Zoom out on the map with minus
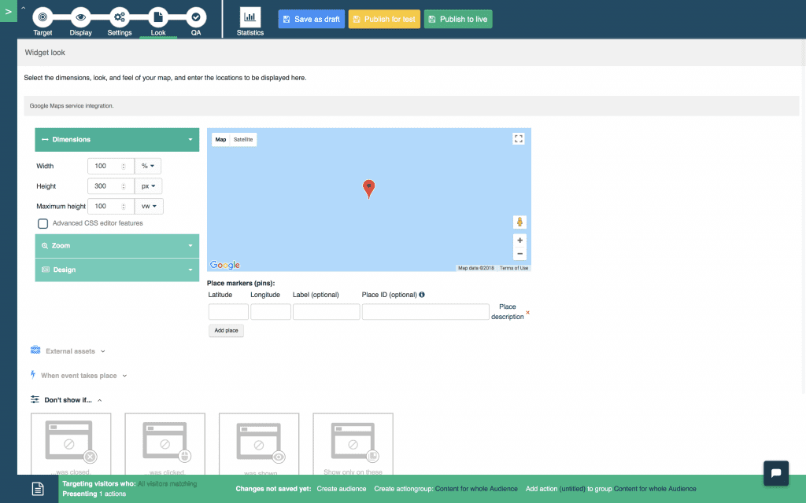Image resolution: width=806 pixels, height=503 pixels. 519,254
